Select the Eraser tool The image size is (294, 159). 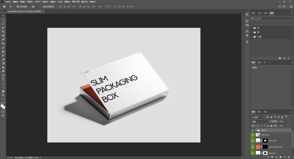pyautogui.click(x=3, y=59)
